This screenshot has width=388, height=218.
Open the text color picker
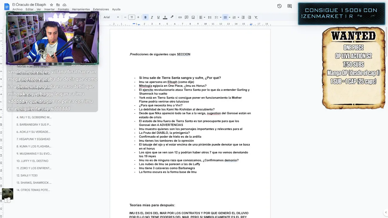coord(165,17)
